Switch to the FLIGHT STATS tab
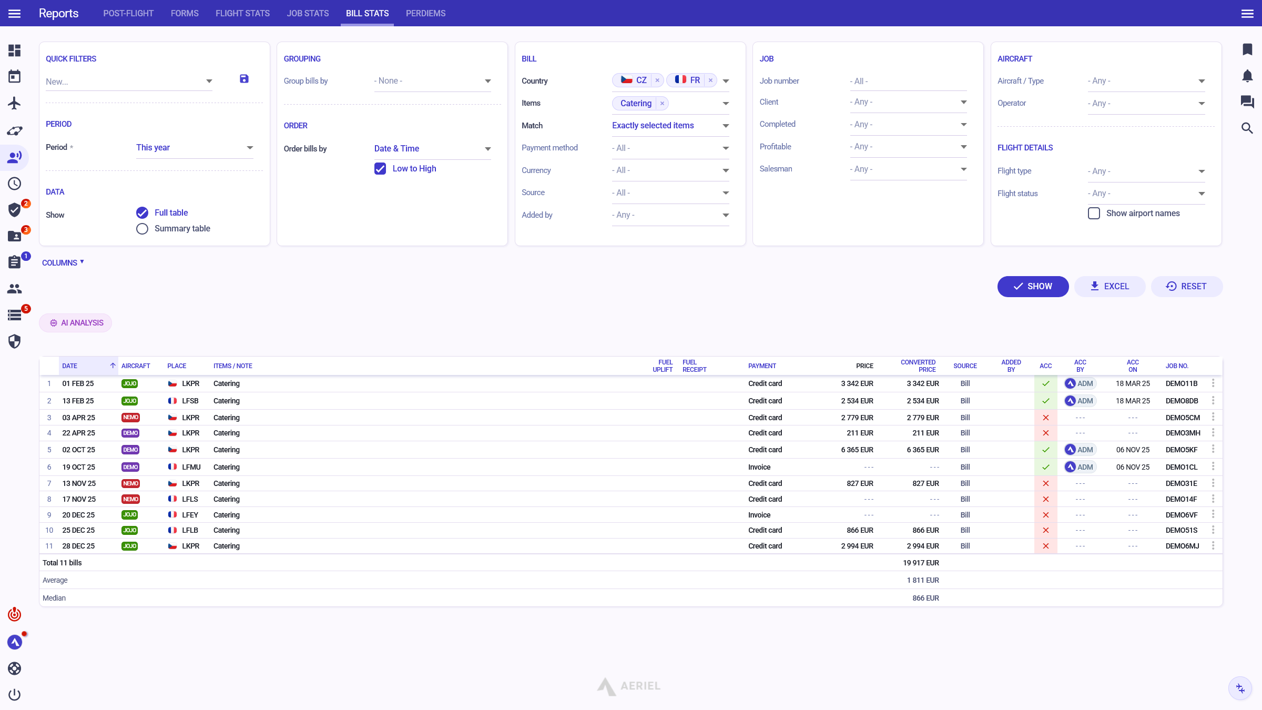 click(x=242, y=13)
